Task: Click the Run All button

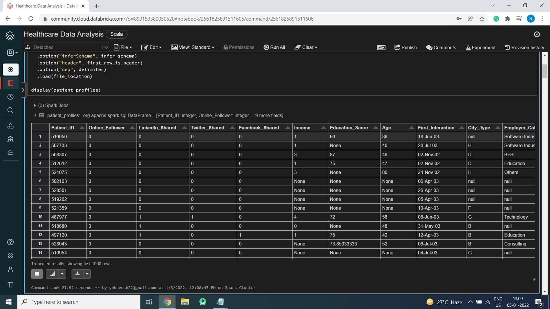Action: (274, 47)
